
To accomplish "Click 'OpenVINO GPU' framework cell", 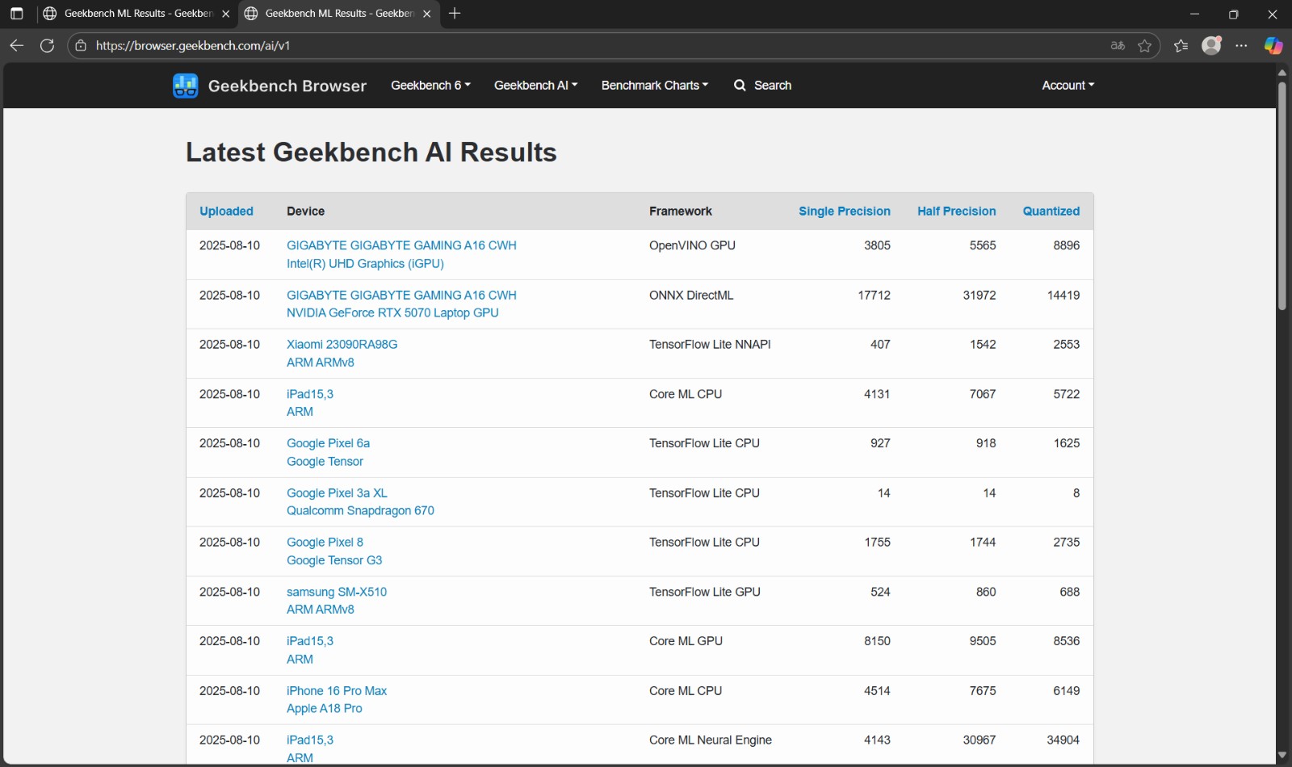I will point(692,245).
